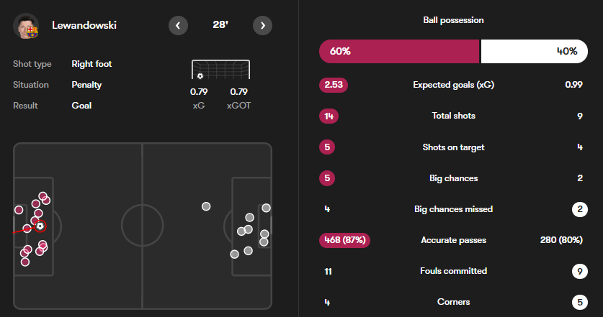Select the grey shot dot outside the right box
Viewport: 603px width, 317px height.
206,206
